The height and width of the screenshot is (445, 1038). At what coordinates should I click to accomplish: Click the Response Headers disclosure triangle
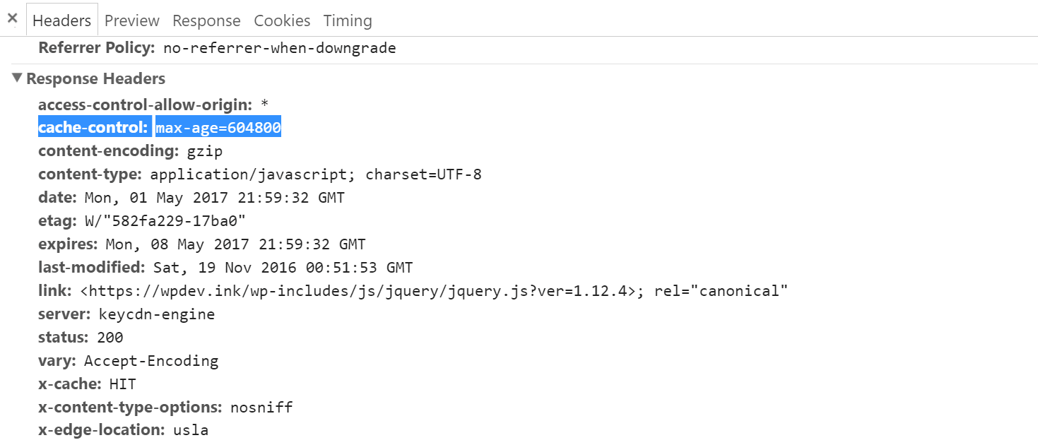(x=17, y=78)
